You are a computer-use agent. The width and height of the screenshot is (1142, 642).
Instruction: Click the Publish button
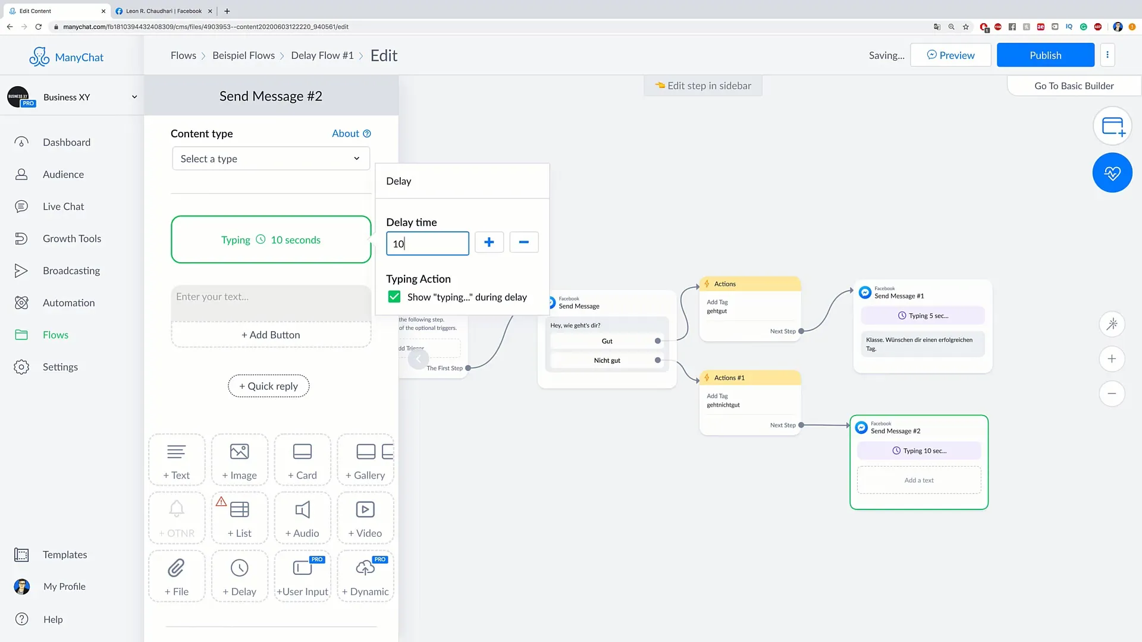point(1046,55)
